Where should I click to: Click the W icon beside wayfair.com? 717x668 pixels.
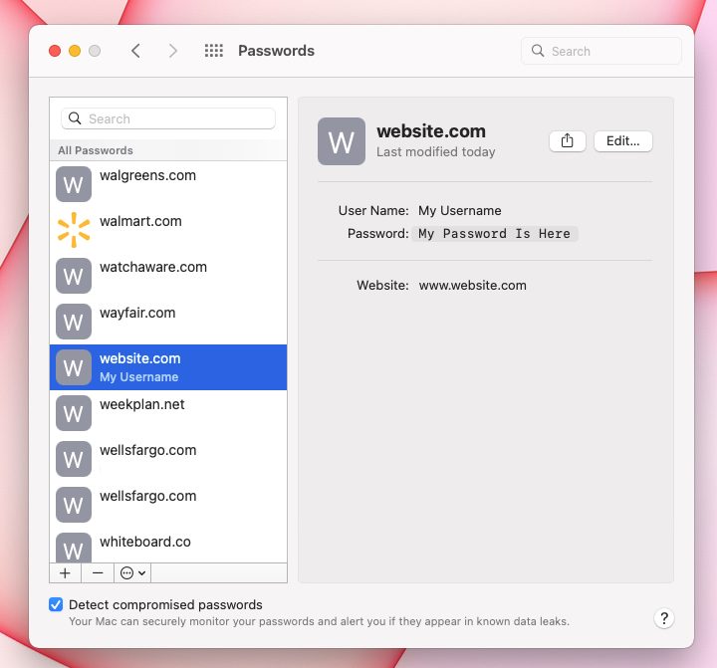tap(74, 322)
